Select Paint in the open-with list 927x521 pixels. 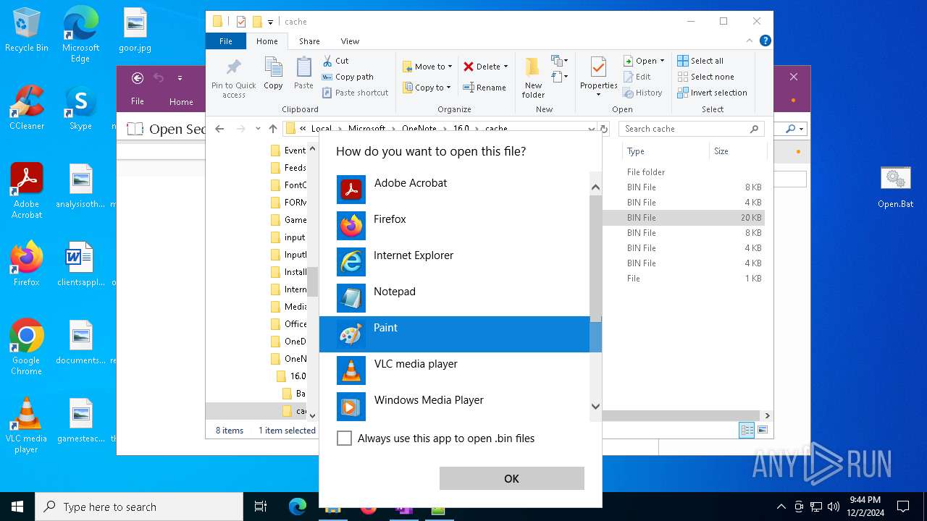[455, 334]
